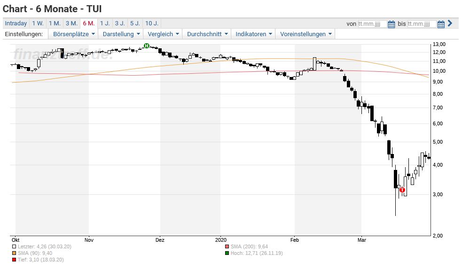Click the 3,00 price axis label

pyautogui.click(x=438, y=194)
